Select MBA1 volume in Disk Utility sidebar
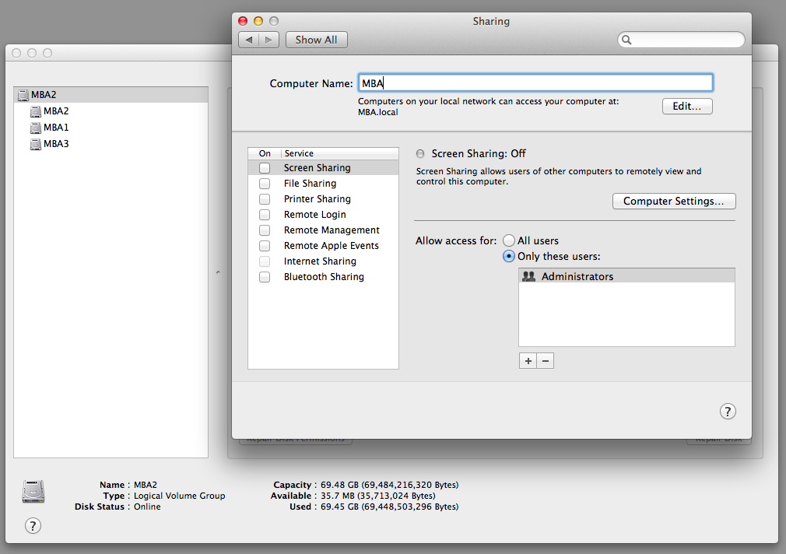Image resolution: width=786 pixels, height=554 pixels. [111, 128]
